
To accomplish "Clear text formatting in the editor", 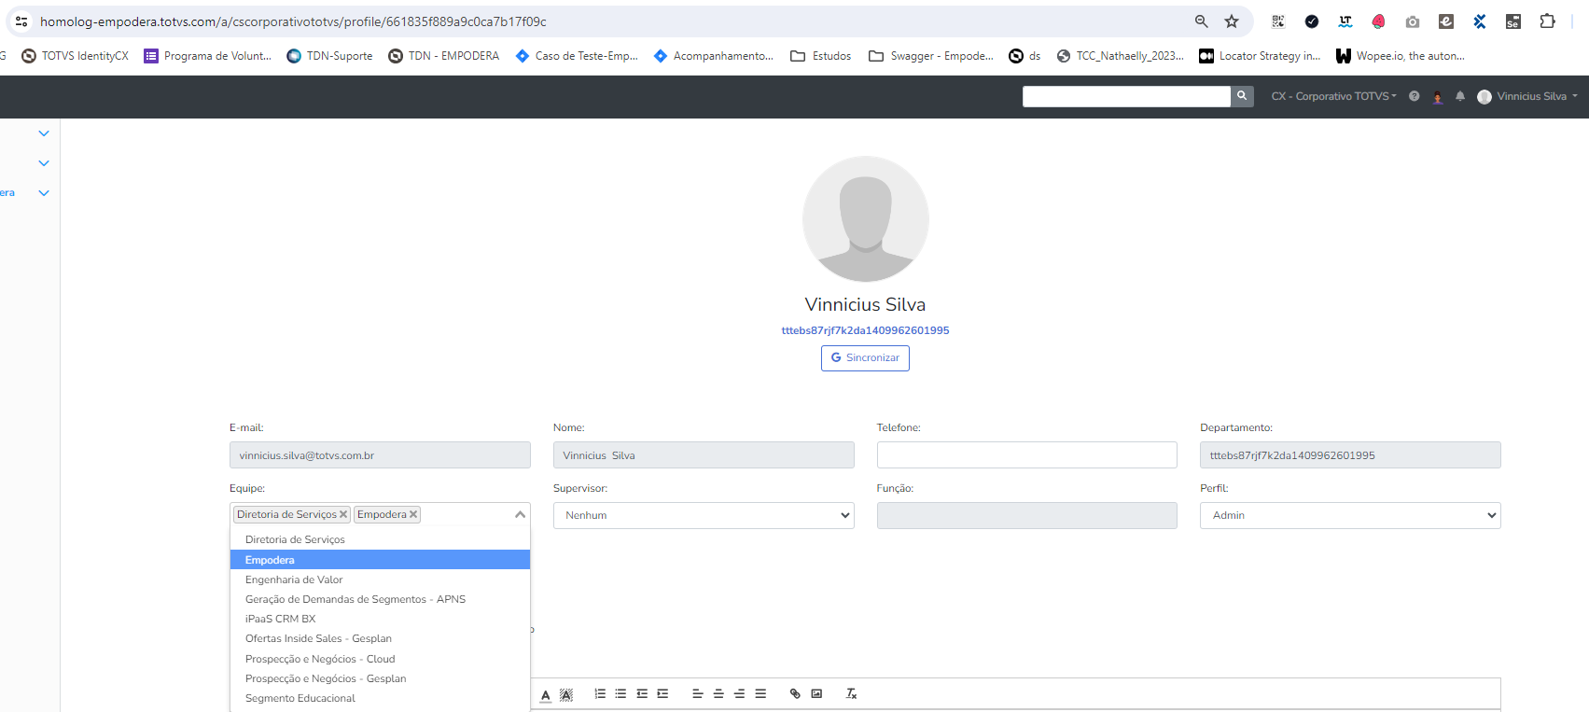I will [851, 693].
